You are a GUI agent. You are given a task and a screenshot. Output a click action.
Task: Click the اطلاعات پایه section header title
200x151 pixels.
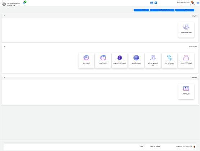193,46
